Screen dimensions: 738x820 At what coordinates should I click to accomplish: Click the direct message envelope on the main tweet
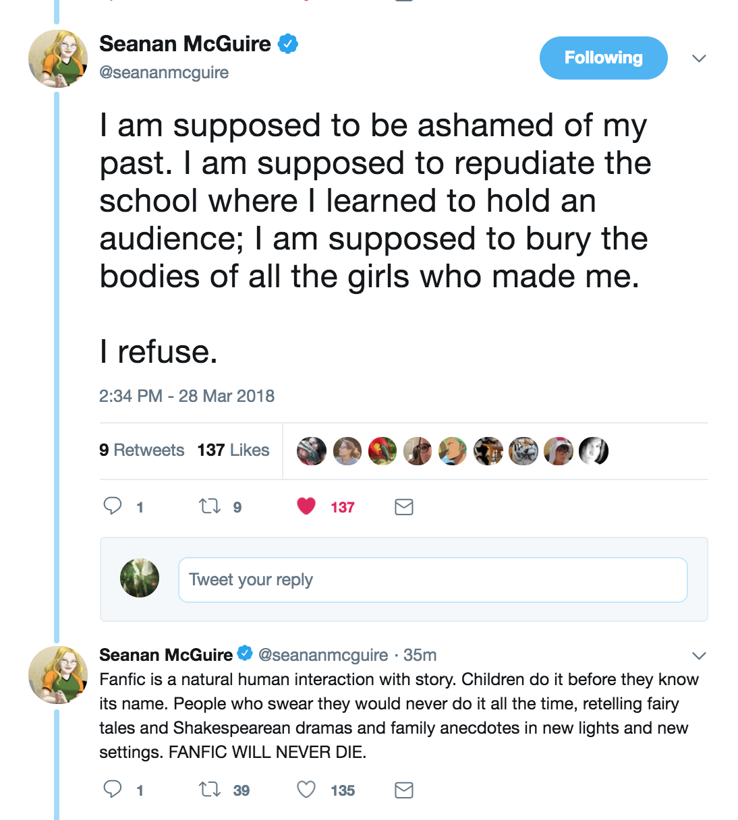tap(403, 507)
